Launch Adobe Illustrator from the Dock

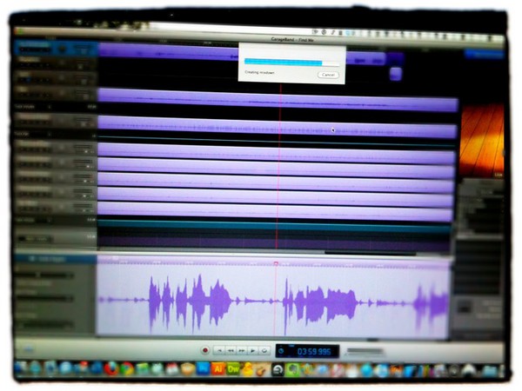218,369
